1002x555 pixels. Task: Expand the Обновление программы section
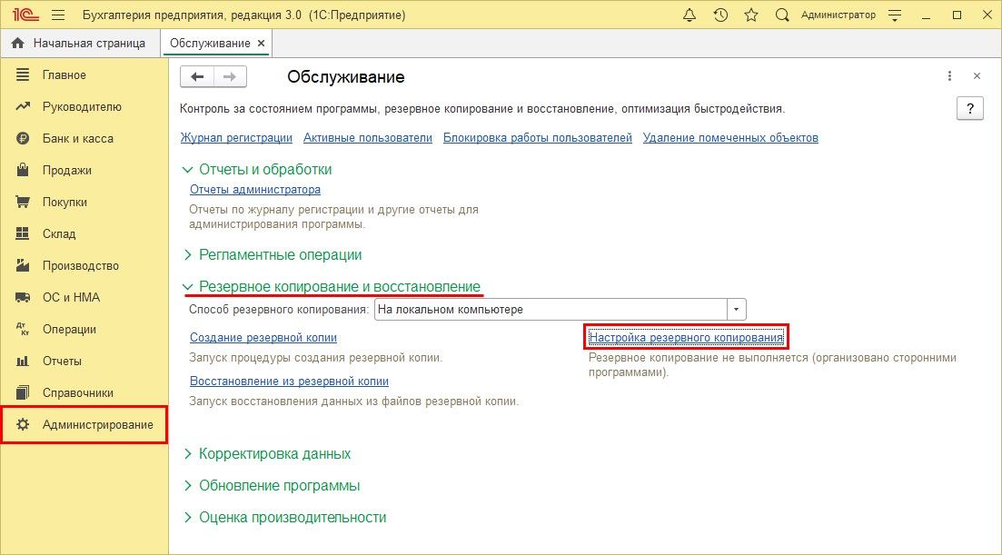tap(279, 485)
